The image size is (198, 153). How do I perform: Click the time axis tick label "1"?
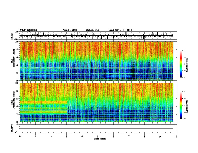pyautogui.click(x=35, y=136)
